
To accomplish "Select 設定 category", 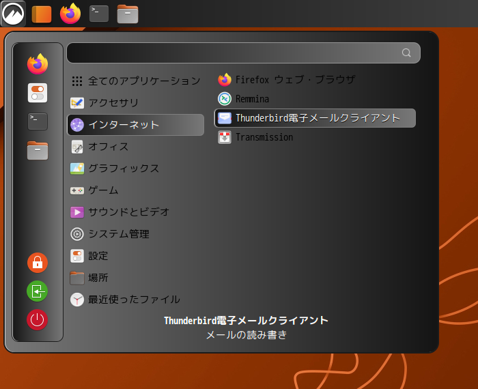I will click(136, 256).
